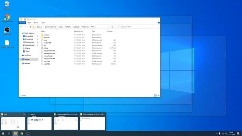
Task: Select the budget.dat file
Action: coord(47,43)
